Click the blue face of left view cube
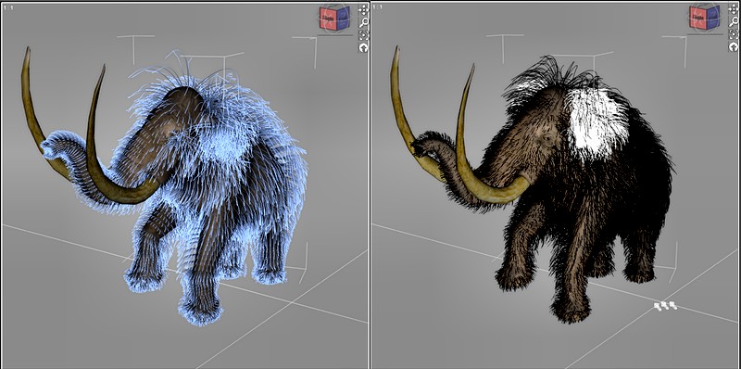This screenshot has width=741, height=369. point(342,18)
